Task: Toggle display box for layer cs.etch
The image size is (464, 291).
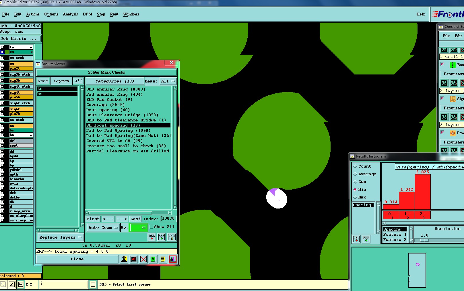Action: [2, 58]
